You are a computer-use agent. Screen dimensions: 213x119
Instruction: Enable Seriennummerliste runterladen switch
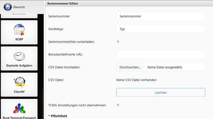coord(120,42)
